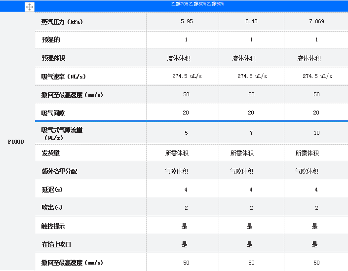Viewport: 348px width, 271px height.
Task: Click 触控提示 value 是 in 6.43 column
Action: tap(249, 227)
